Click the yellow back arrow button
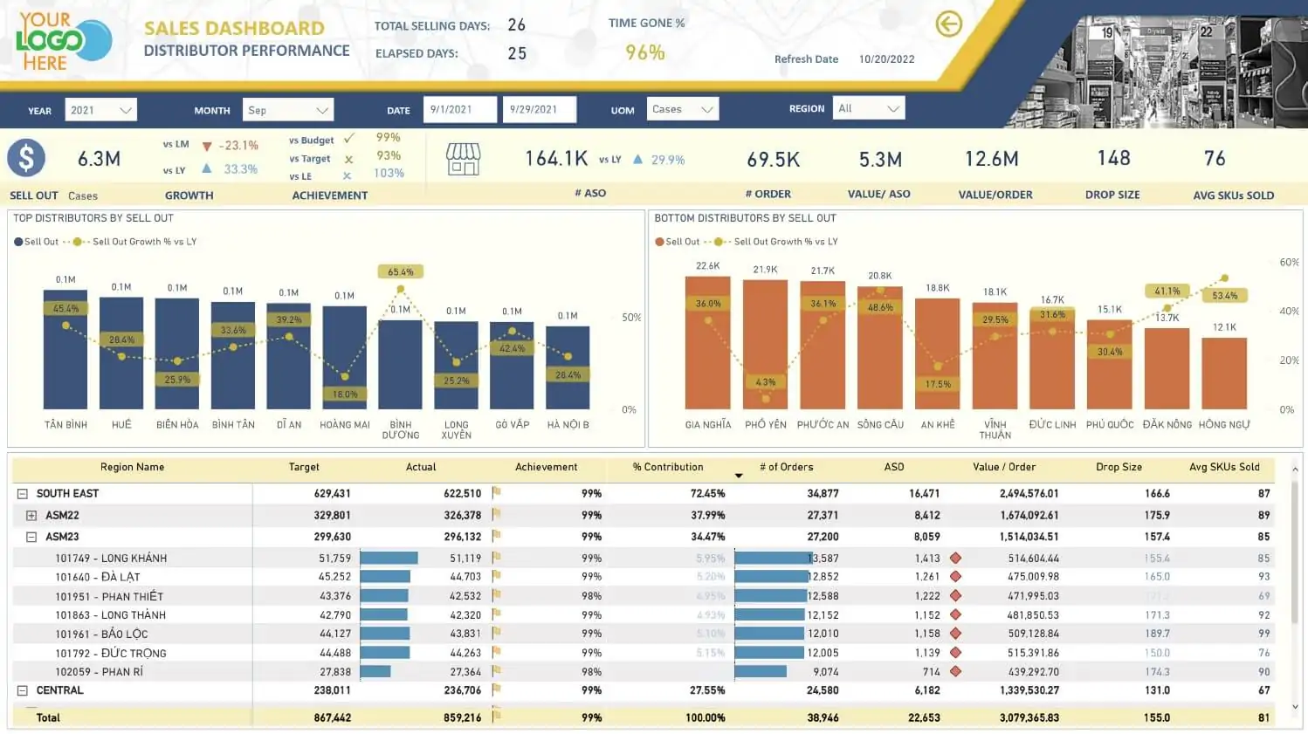1308x734 pixels. (x=948, y=24)
